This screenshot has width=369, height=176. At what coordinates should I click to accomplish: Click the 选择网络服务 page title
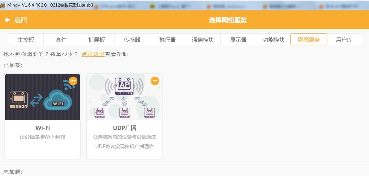(x=228, y=20)
